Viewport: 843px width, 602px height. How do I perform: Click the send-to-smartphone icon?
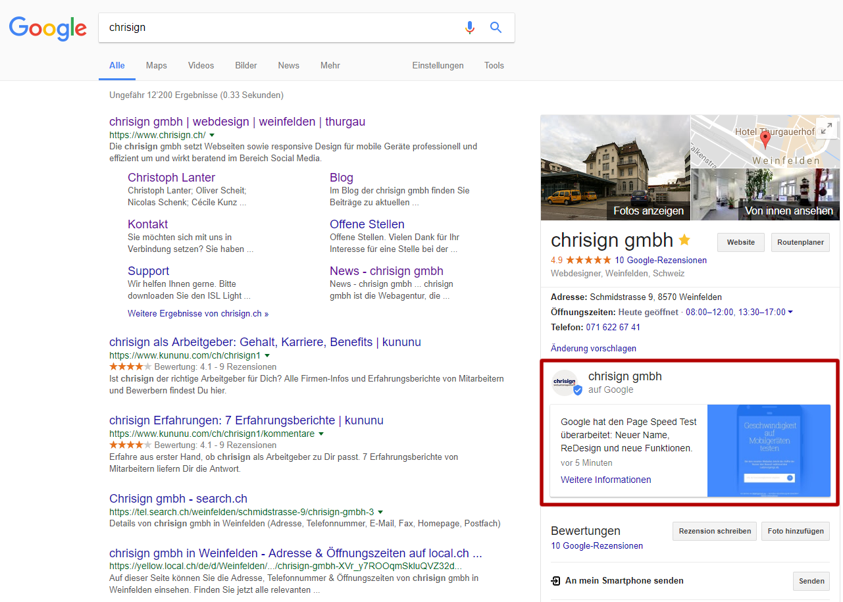(x=556, y=581)
